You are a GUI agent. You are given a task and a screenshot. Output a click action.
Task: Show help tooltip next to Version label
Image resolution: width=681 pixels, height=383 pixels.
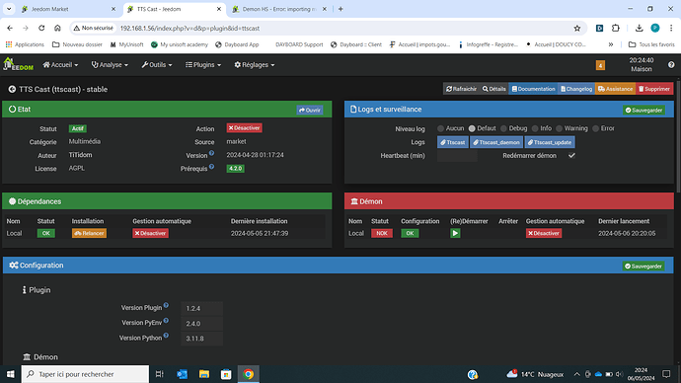pos(211,153)
